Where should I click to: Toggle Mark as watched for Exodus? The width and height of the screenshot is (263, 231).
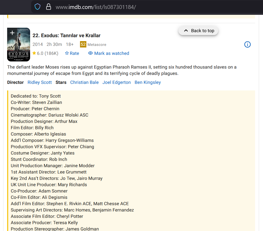coord(109,53)
